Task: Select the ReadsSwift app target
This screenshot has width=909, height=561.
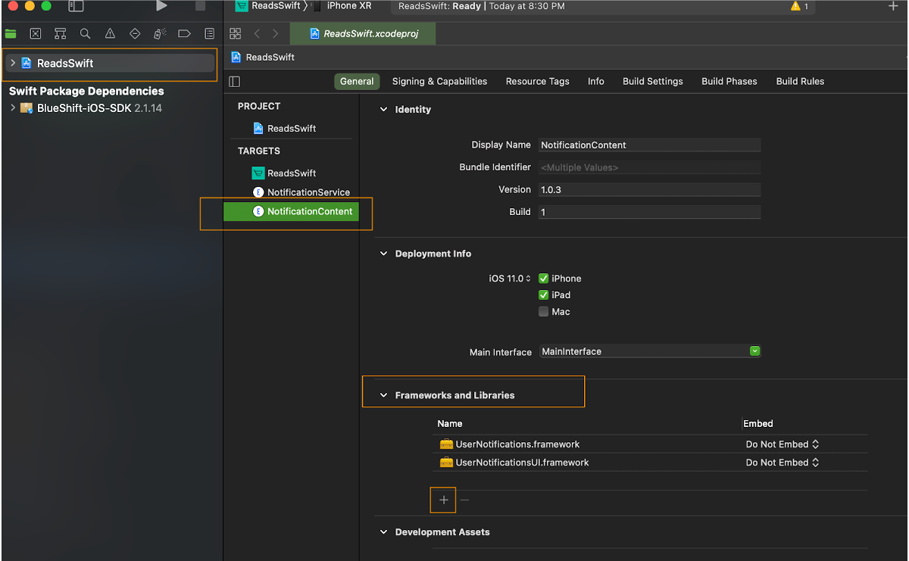Action: pyautogui.click(x=285, y=173)
